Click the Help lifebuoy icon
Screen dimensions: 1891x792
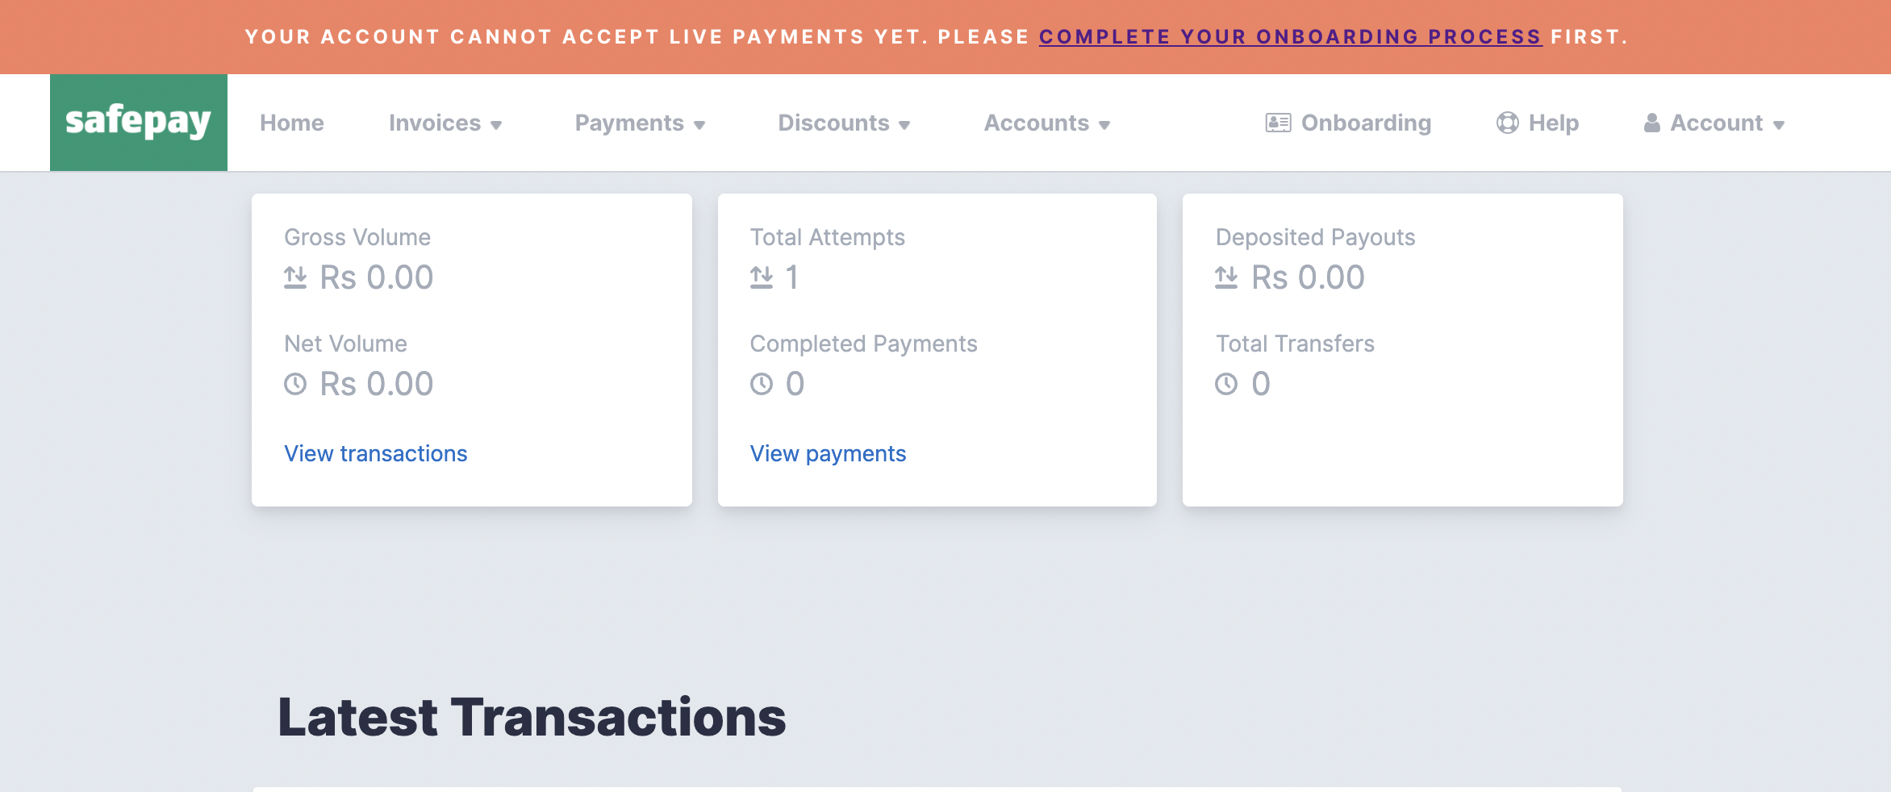pyautogui.click(x=1508, y=122)
